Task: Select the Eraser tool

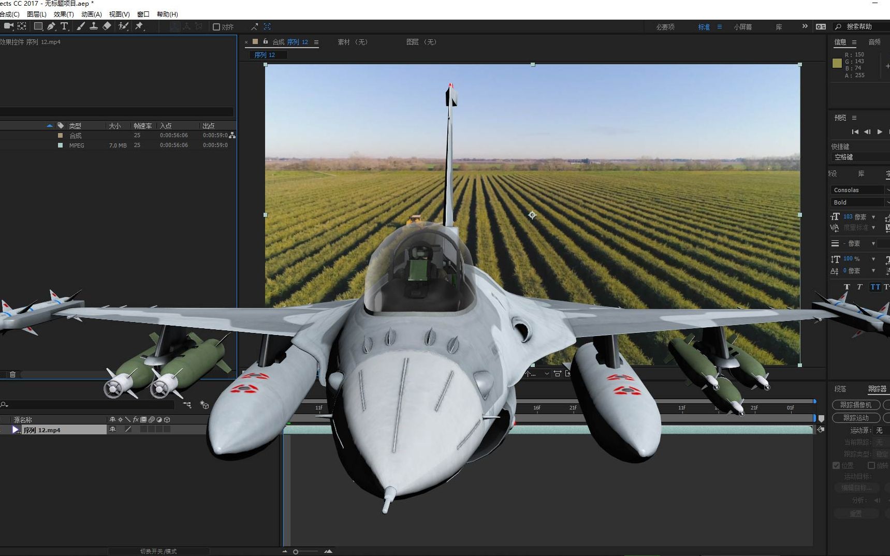Action: point(107,26)
